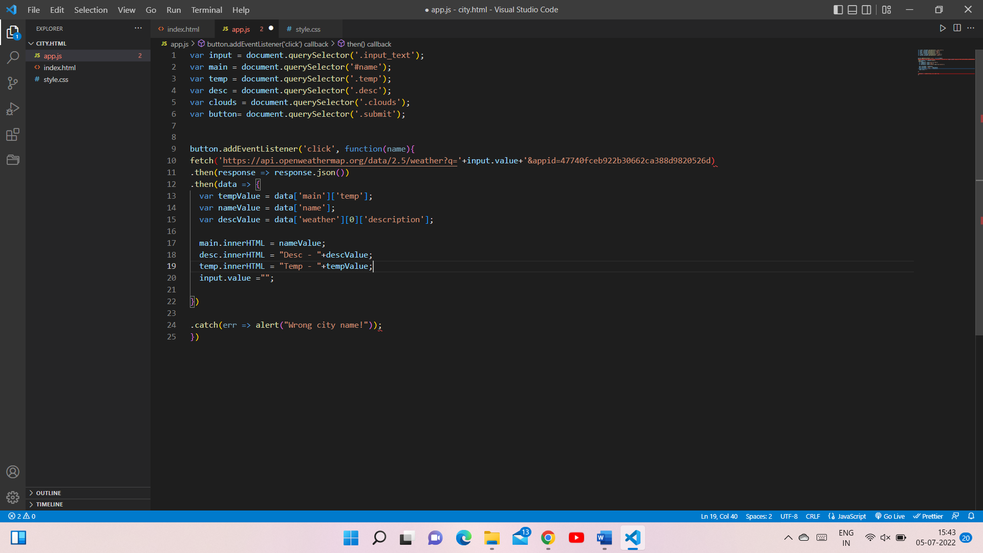Image resolution: width=983 pixels, height=553 pixels.
Task: Toggle Panel visibility
Action: pos(852,10)
